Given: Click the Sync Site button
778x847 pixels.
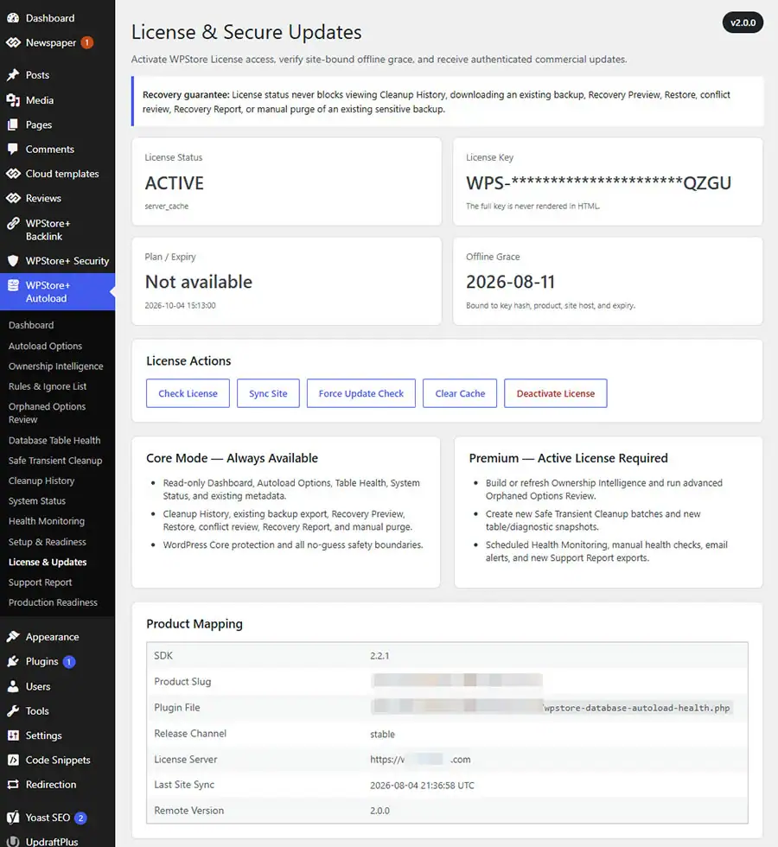Looking at the screenshot, I should [x=268, y=393].
